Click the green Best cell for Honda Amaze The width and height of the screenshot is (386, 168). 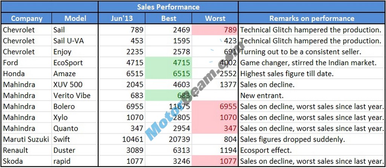(168, 73)
